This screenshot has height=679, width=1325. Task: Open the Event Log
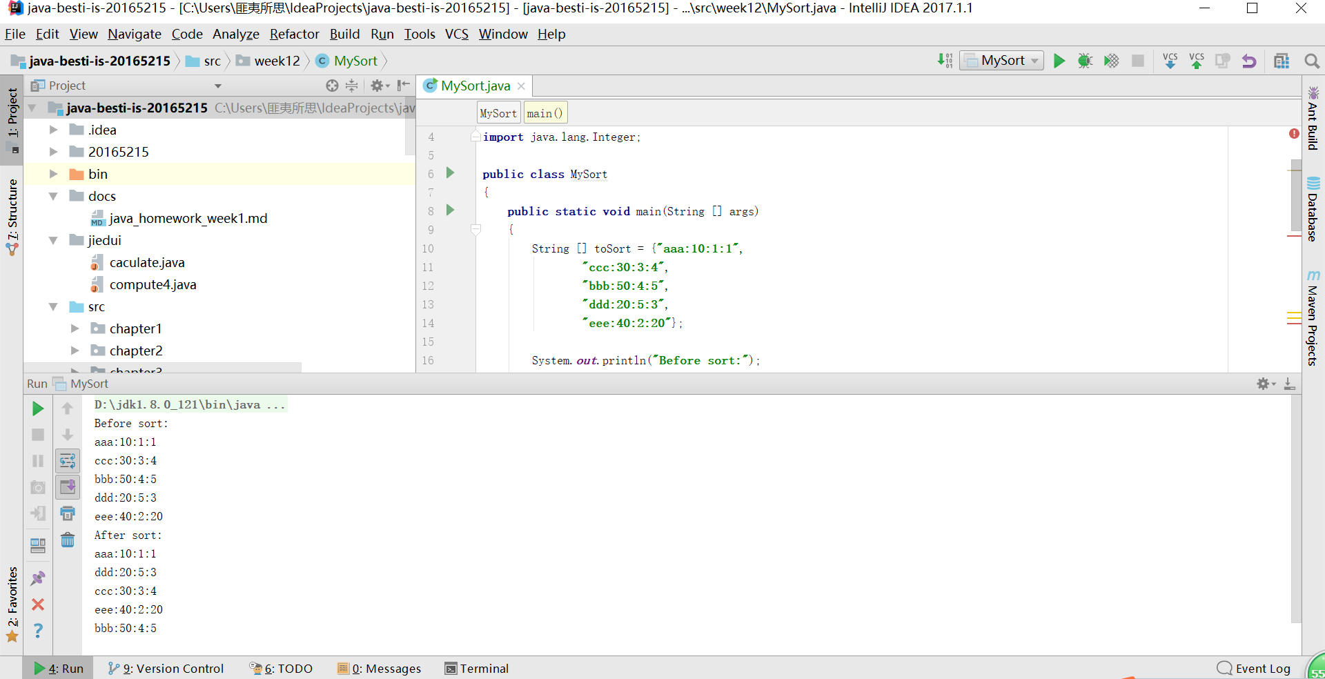(x=1254, y=669)
